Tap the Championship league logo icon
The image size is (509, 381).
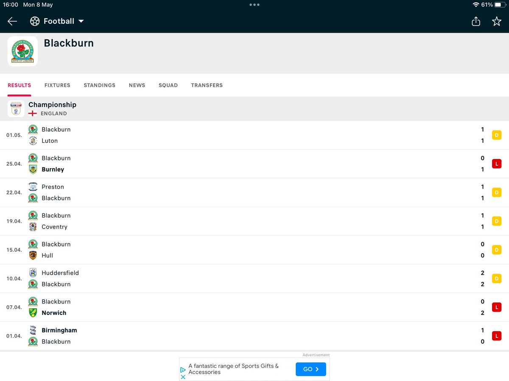tap(16, 109)
